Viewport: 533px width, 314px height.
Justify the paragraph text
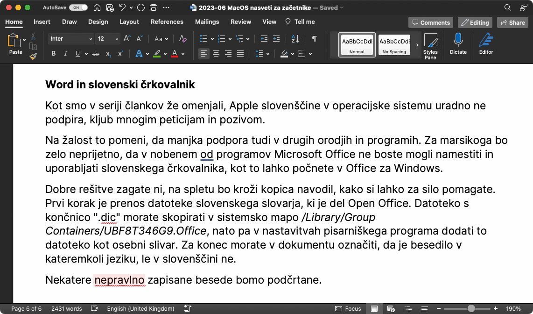pos(240,54)
